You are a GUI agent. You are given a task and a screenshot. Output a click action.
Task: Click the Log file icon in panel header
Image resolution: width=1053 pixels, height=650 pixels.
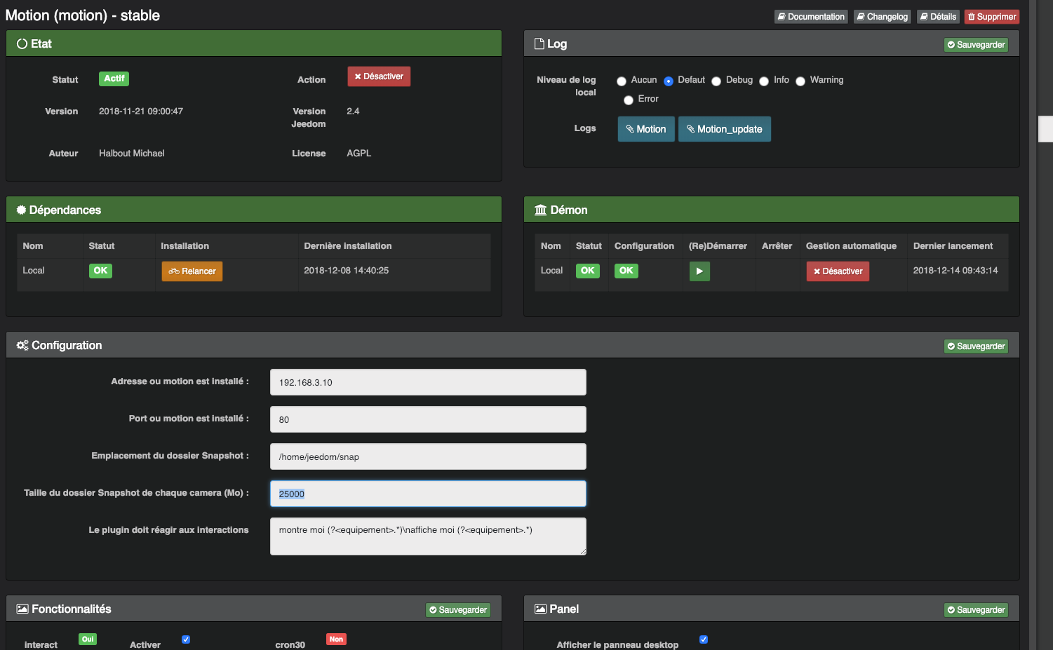tap(539, 43)
